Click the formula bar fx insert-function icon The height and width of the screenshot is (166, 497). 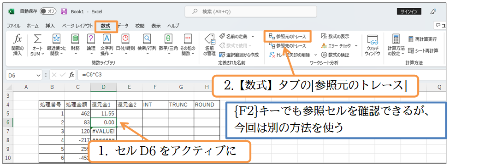coord(72,75)
